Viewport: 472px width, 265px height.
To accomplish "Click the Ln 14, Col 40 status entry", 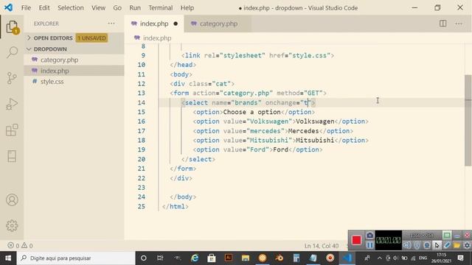I will pyautogui.click(x=322, y=246).
